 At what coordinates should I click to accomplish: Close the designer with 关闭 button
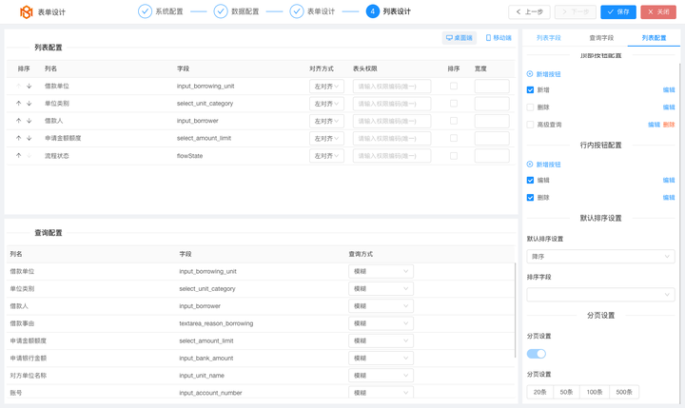pyautogui.click(x=658, y=11)
